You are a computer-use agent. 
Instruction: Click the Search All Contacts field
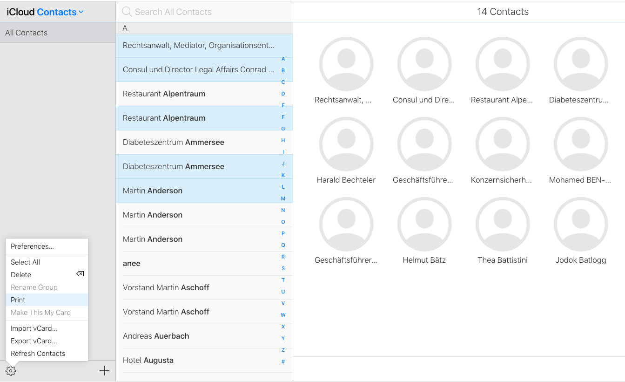[205, 12]
